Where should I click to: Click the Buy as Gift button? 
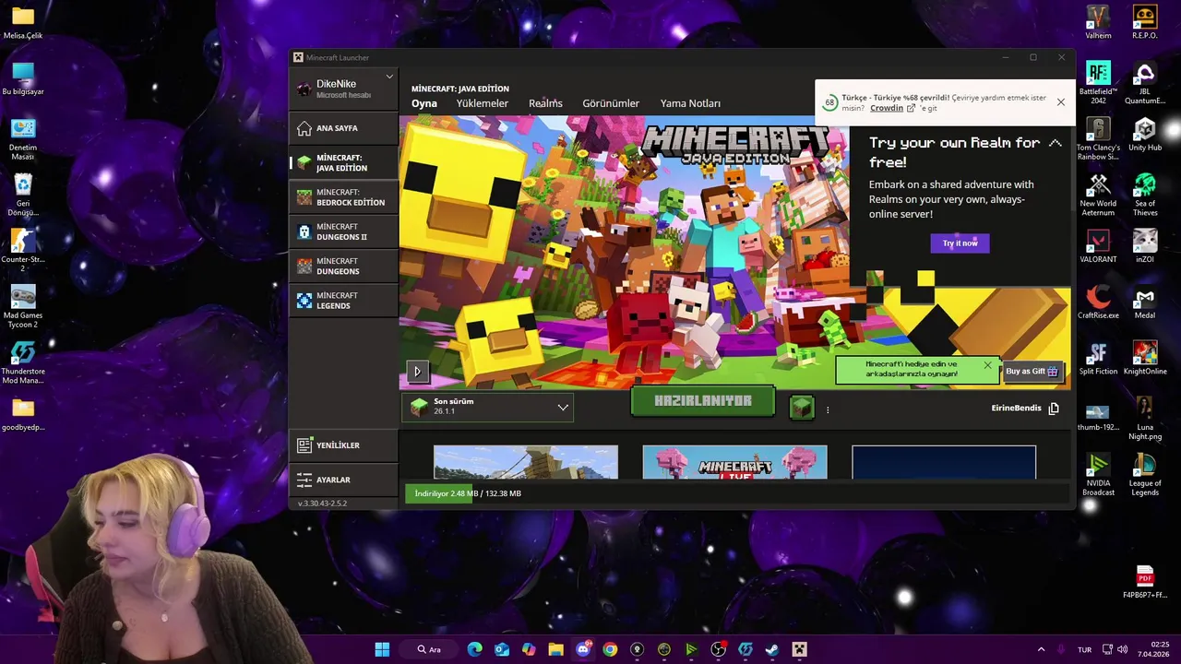tap(1032, 372)
